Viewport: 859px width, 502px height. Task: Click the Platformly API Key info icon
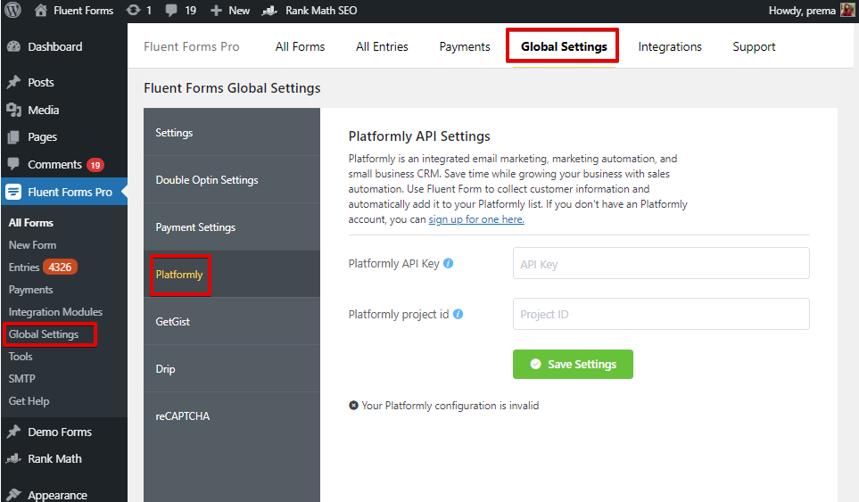coord(449,263)
